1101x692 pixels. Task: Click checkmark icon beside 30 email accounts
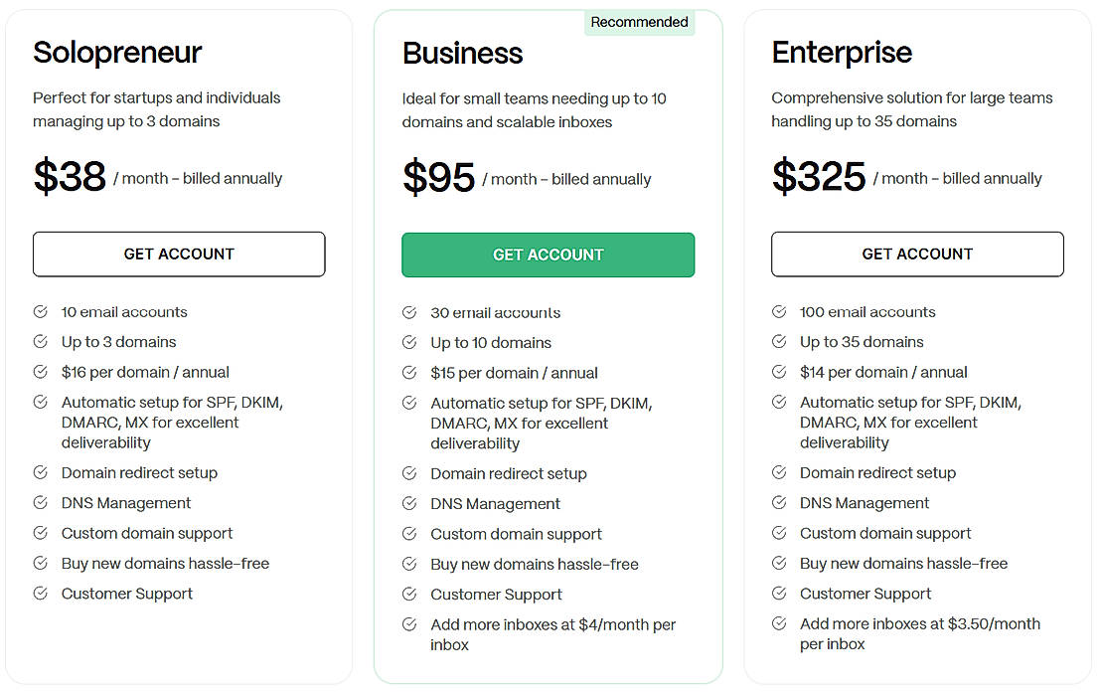[x=409, y=313]
